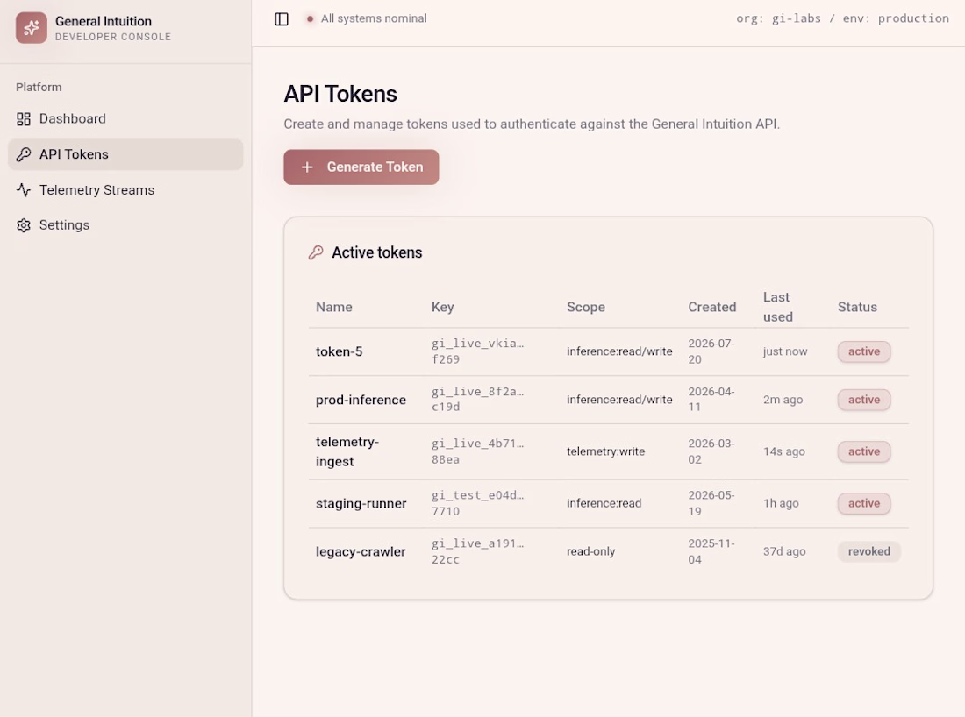The width and height of the screenshot is (965, 717).
Task: Click the key icon beside Active tokens
Action: 316,252
